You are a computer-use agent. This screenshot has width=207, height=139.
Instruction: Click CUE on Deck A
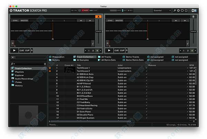22,50
